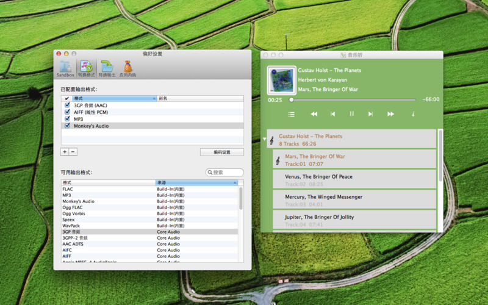Click the rewind button
Screen dimensions: 488x305
[x=314, y=114]
